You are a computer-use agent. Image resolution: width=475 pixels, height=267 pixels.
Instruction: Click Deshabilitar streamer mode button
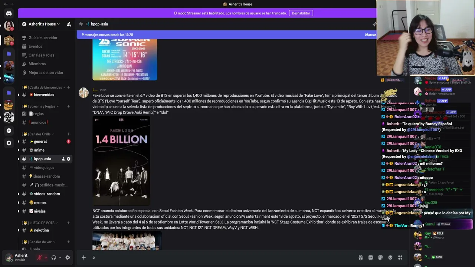(x=301, y=13)
